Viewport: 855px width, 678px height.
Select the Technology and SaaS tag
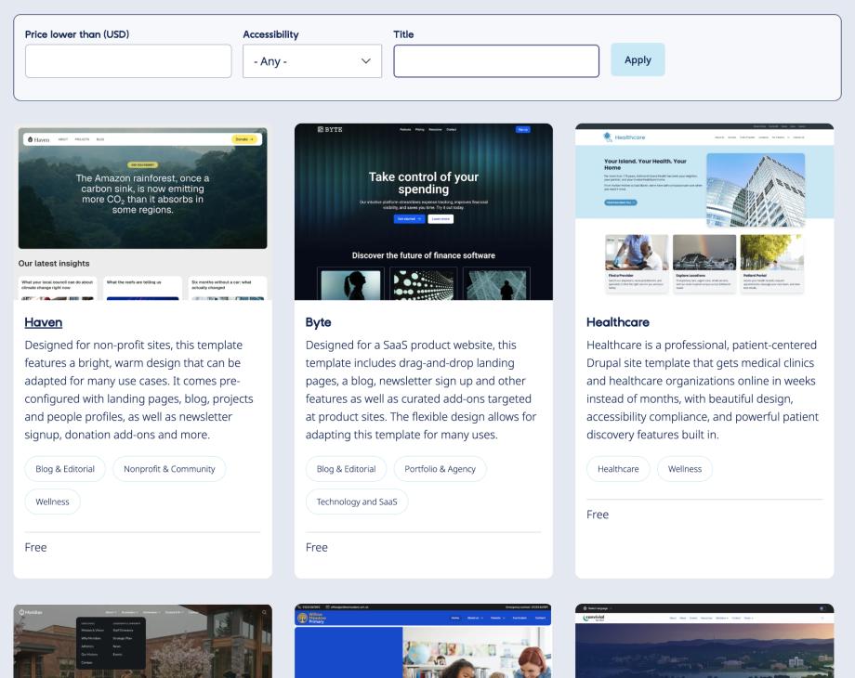[357, 502]
